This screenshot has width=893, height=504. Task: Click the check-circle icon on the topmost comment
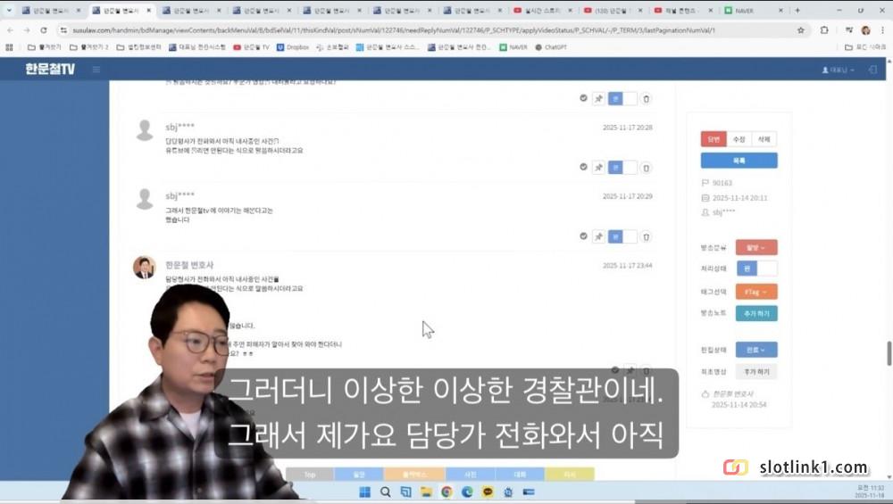[x=583, y=98]
